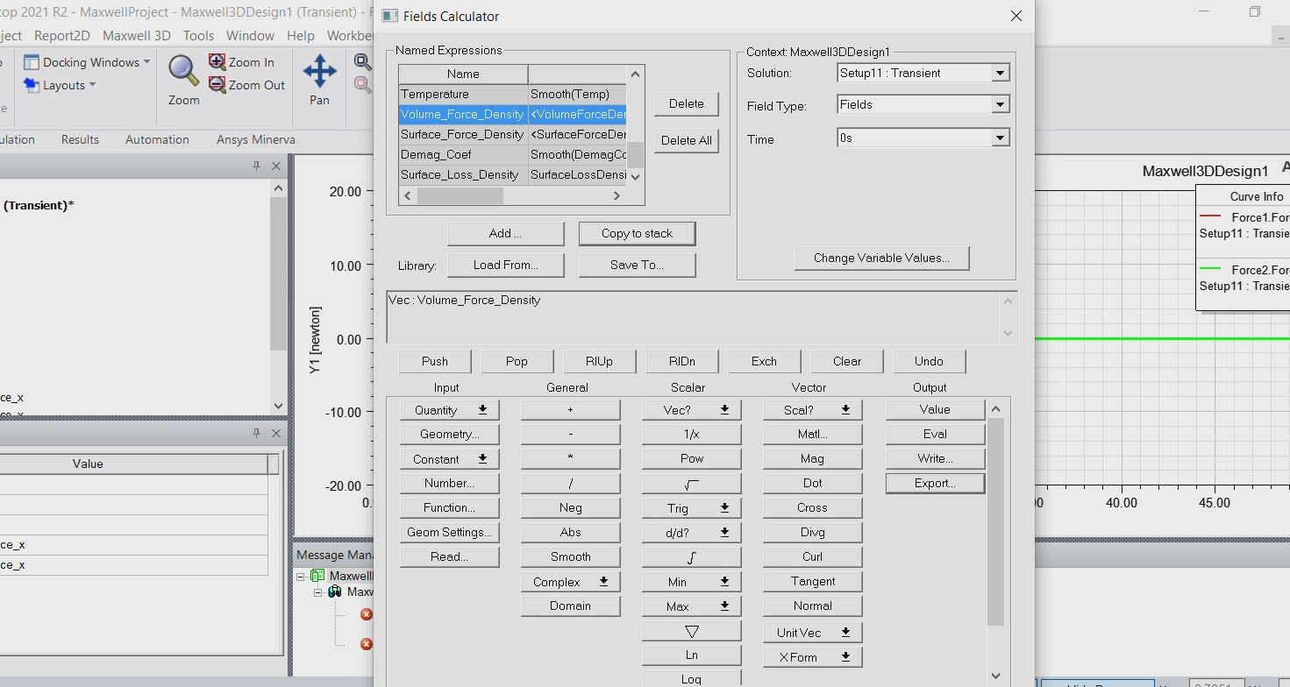
Task: Click the integral symbol button
Action: [x=691, y=556]
